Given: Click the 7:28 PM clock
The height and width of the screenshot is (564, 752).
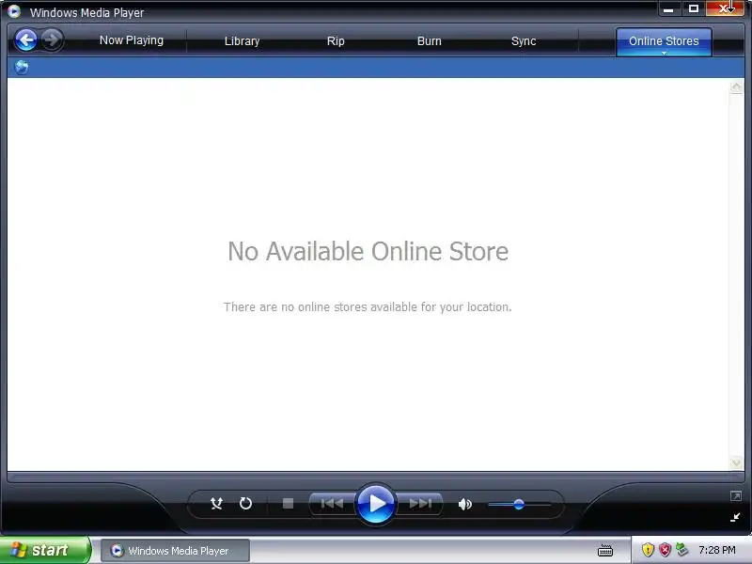Looking at the screenshot, I should point(717,550).
